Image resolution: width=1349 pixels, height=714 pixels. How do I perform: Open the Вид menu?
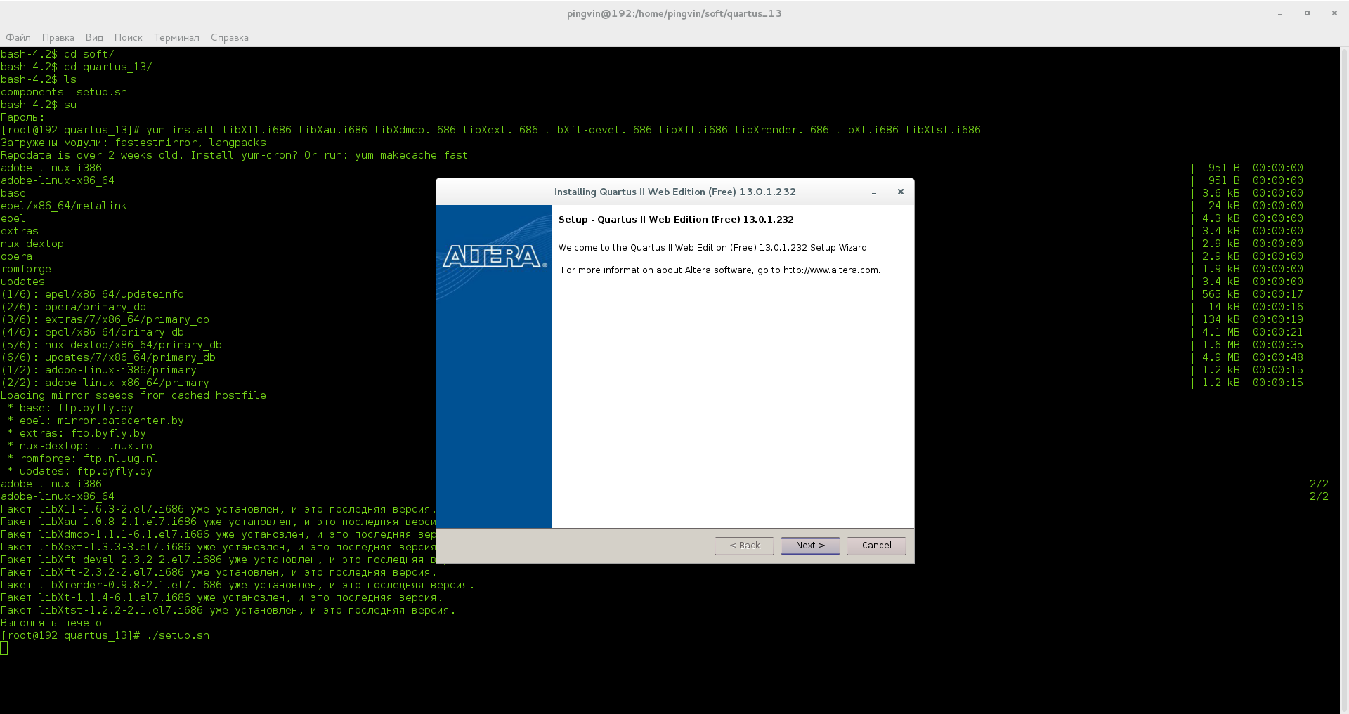tap(94, 37)
